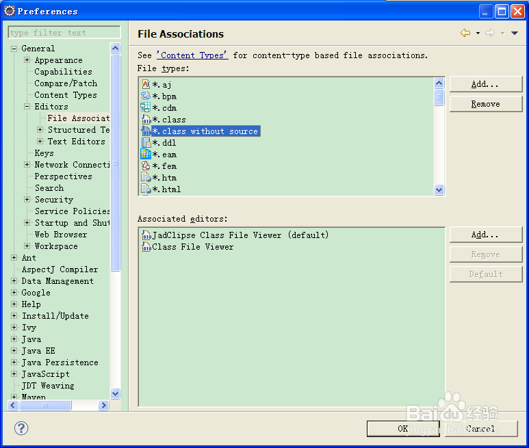Click the *.html file type icon
Image resolution: width=529 pixels, height=448 pixels.
(x=146, y=189)
